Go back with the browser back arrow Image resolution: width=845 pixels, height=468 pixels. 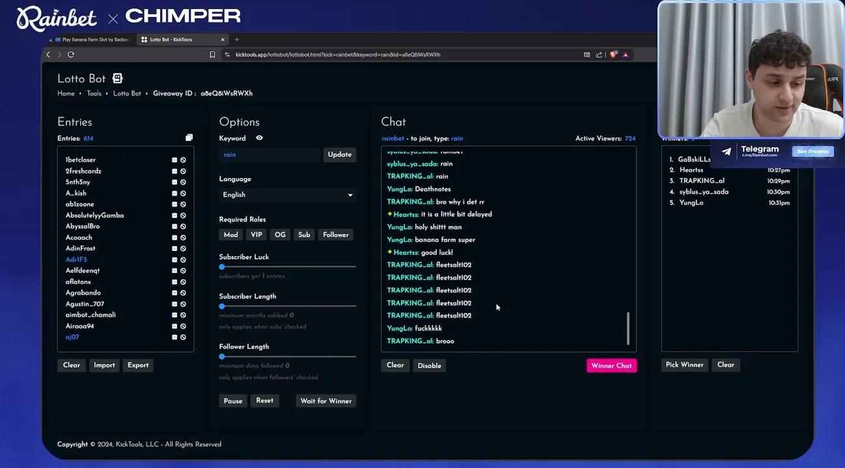tap(48, 55)
